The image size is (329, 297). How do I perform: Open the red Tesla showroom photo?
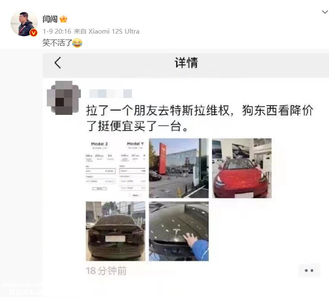tap(242, 168)
